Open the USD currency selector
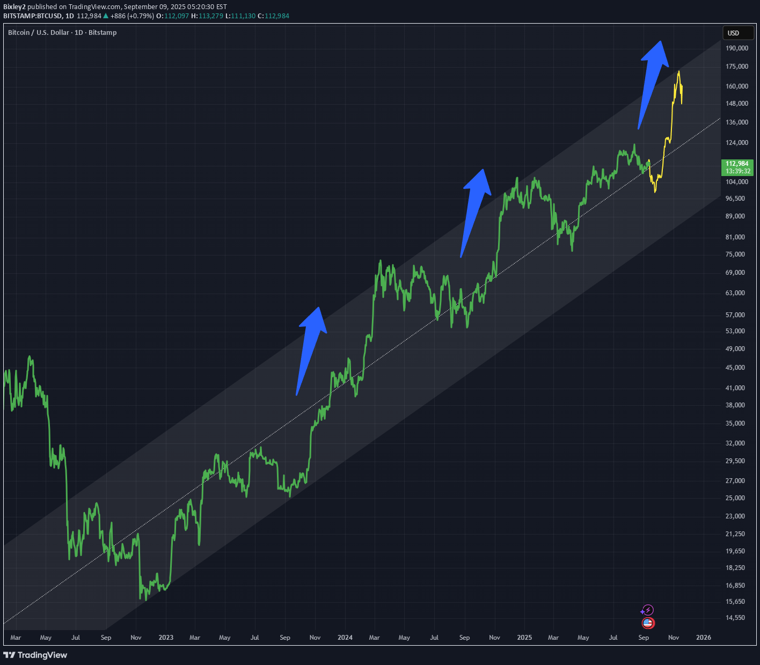 pyautogui.click(x=738, y=33)
